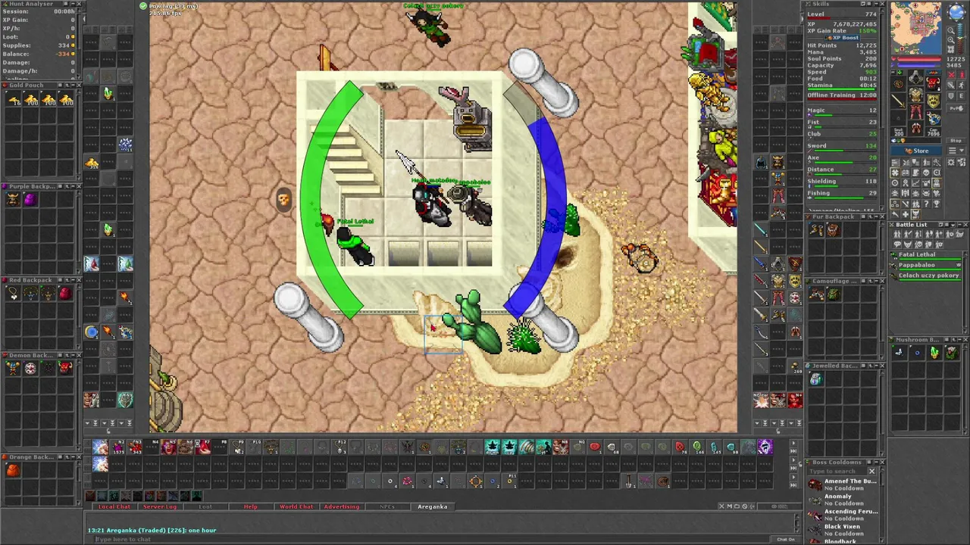Screen dimensions: 970x545
Task: Select Celach uczy pokory in Battle List
Action: (926, 277)
